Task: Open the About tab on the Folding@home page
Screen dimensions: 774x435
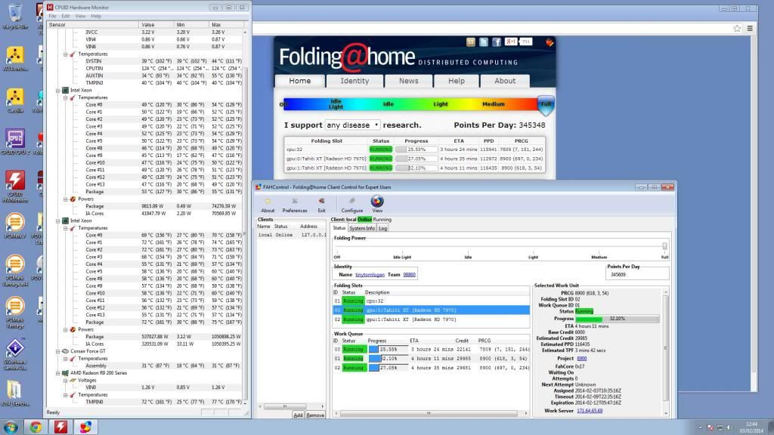Action: [504, 81]
